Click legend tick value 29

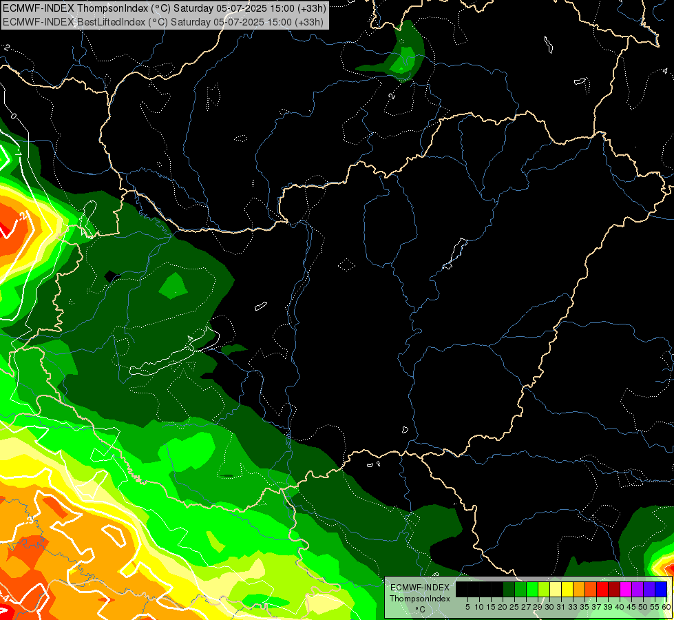538,607
